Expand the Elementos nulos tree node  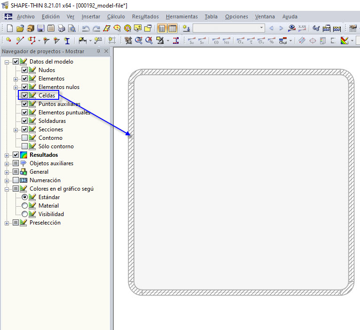point(16,88)
